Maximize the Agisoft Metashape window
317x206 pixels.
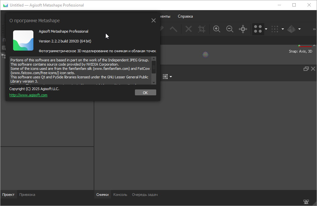(294, 5)
